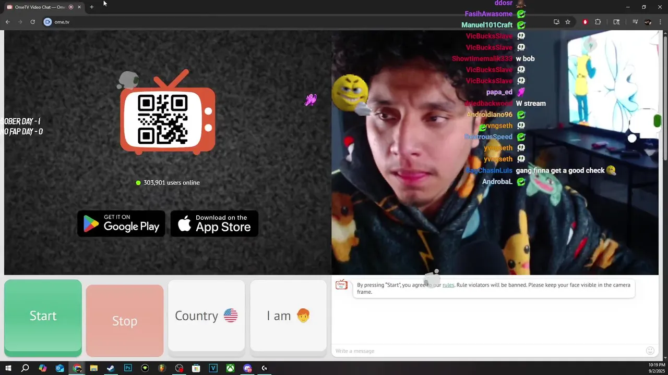Open the red AdBlock hand extension

tap(585, 22)
